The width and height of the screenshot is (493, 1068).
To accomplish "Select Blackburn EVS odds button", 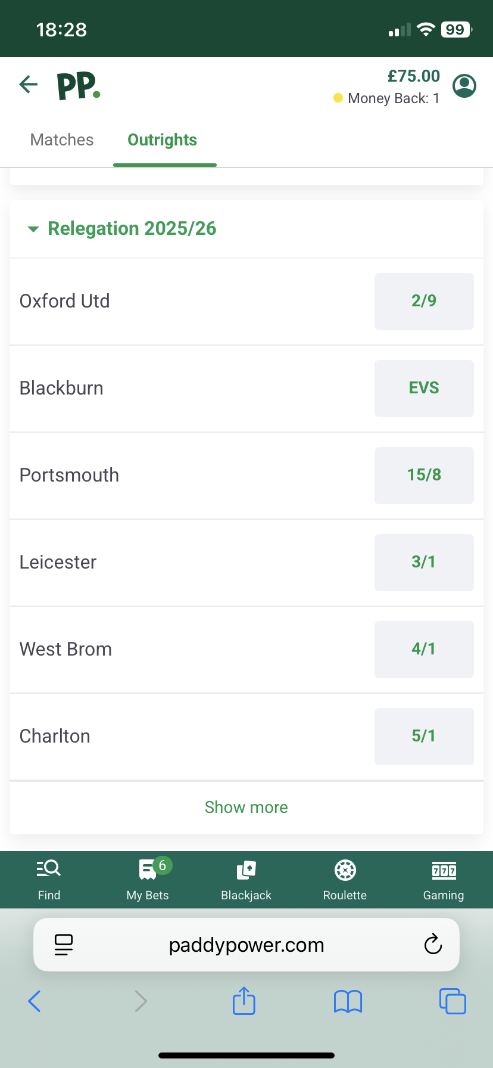I will click(424, 388).
